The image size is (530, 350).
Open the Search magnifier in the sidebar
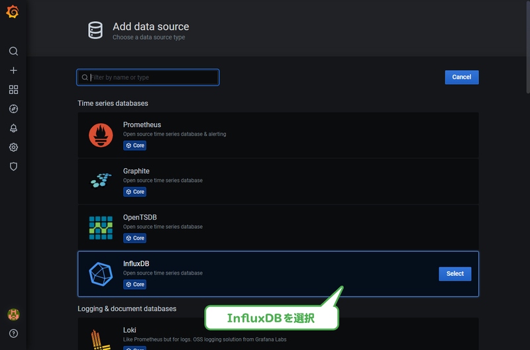point(13,51)
